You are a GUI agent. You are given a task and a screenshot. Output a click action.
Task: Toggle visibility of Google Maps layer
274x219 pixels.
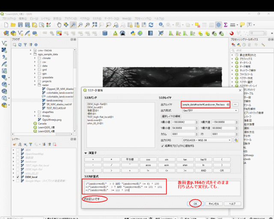[18, 181]
